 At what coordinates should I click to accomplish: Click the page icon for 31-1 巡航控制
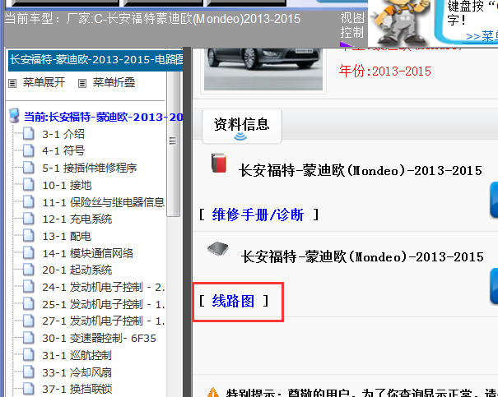[x=29, y=355]
